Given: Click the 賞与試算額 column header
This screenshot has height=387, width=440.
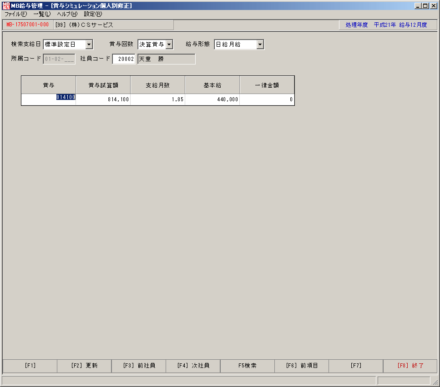Looking at the screenshot, I should click(103, 85).
